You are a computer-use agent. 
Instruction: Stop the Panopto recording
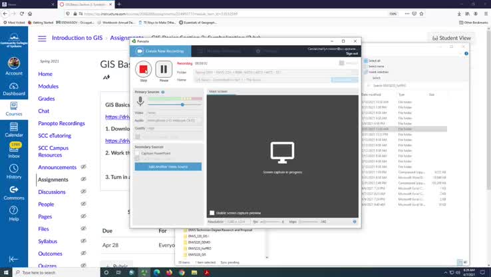click(143, 69)
